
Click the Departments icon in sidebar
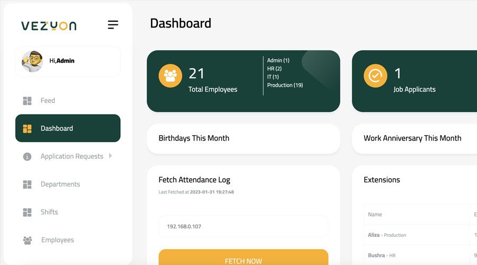[28, 184]
